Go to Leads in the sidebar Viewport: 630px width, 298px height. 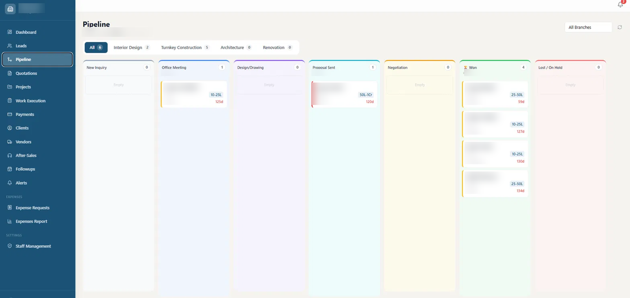click(37, 46)
